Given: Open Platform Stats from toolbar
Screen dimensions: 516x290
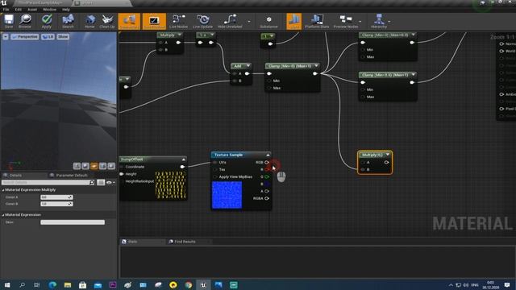Looking at the screenshot, I should pyautogui.click(x=317, y=22).
